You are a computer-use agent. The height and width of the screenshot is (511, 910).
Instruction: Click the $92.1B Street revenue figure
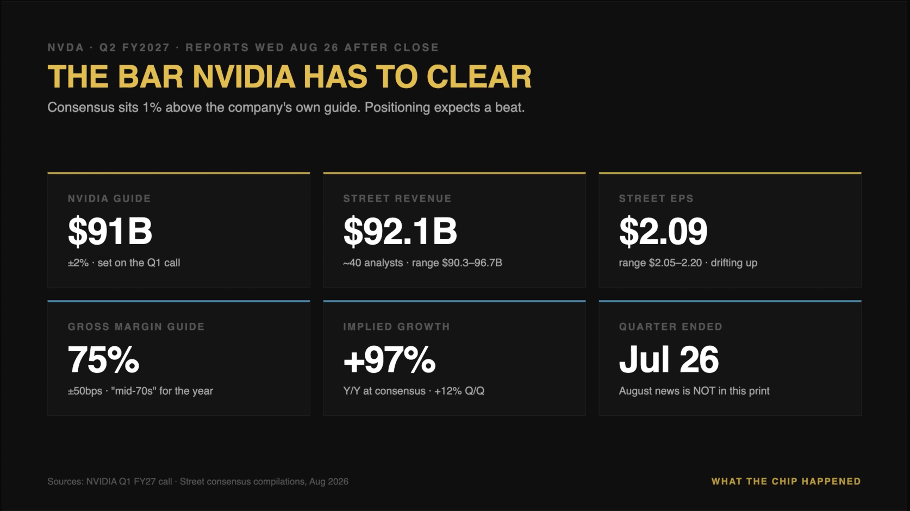coord(400,231)
